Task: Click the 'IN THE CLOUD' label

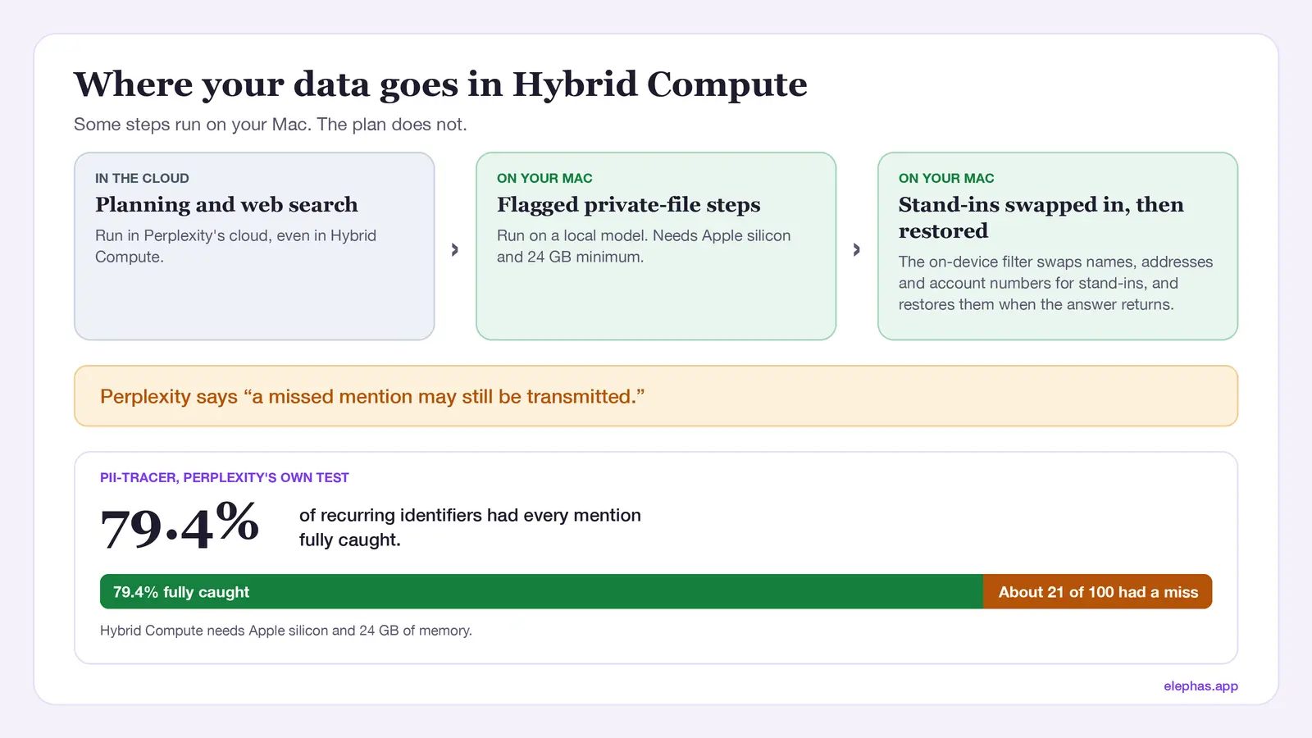Action: [142, 178]
